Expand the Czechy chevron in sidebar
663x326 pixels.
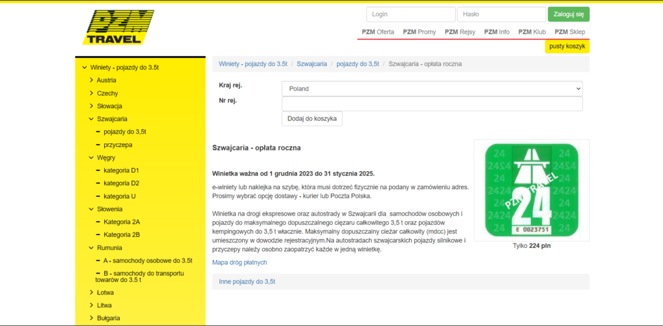[x=91, y=93]
